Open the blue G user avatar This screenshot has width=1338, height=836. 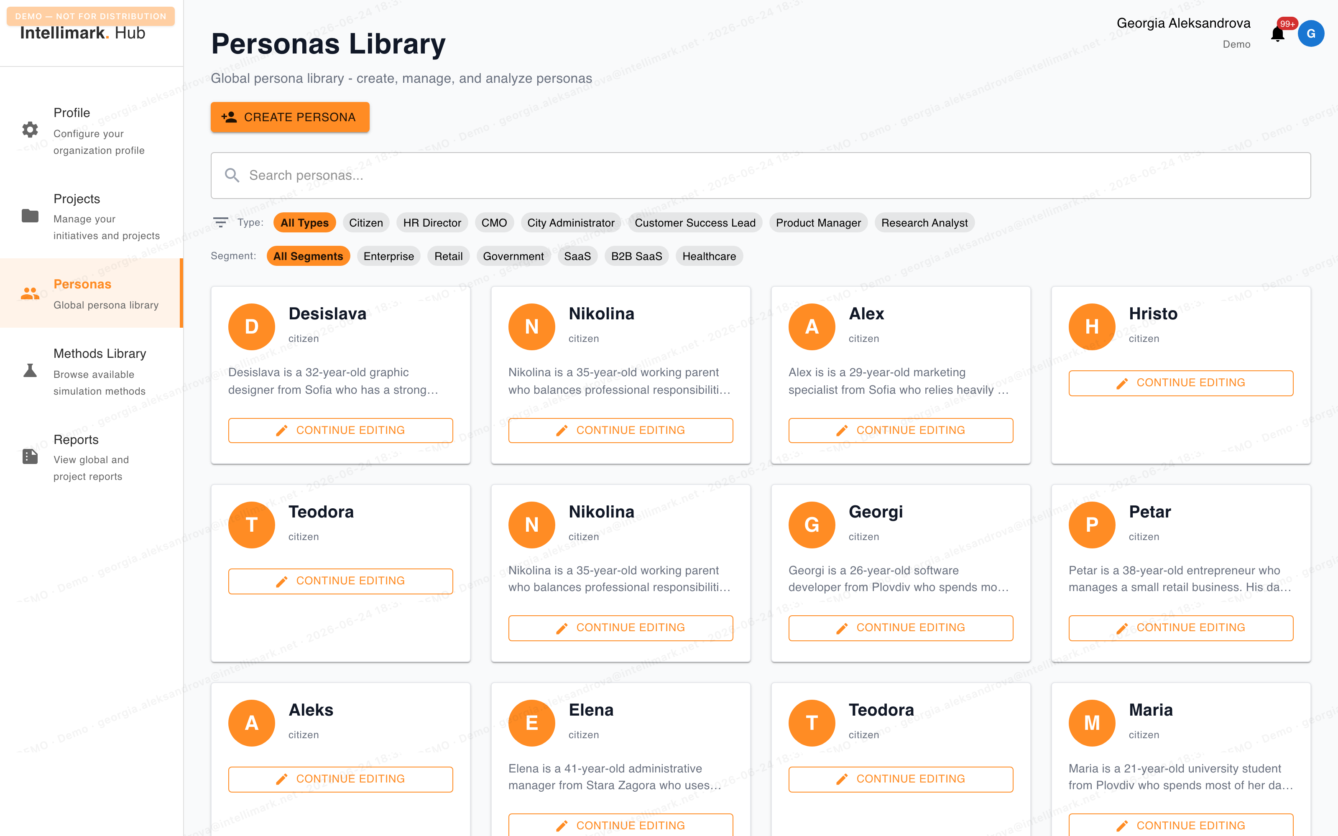tap(1310, 34)
